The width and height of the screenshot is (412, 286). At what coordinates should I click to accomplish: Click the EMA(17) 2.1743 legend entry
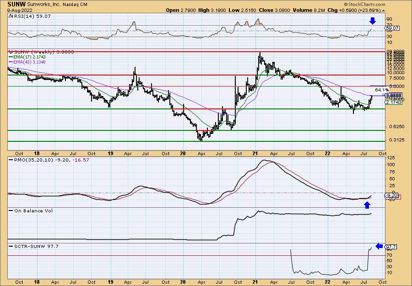(x=27, y=57)
